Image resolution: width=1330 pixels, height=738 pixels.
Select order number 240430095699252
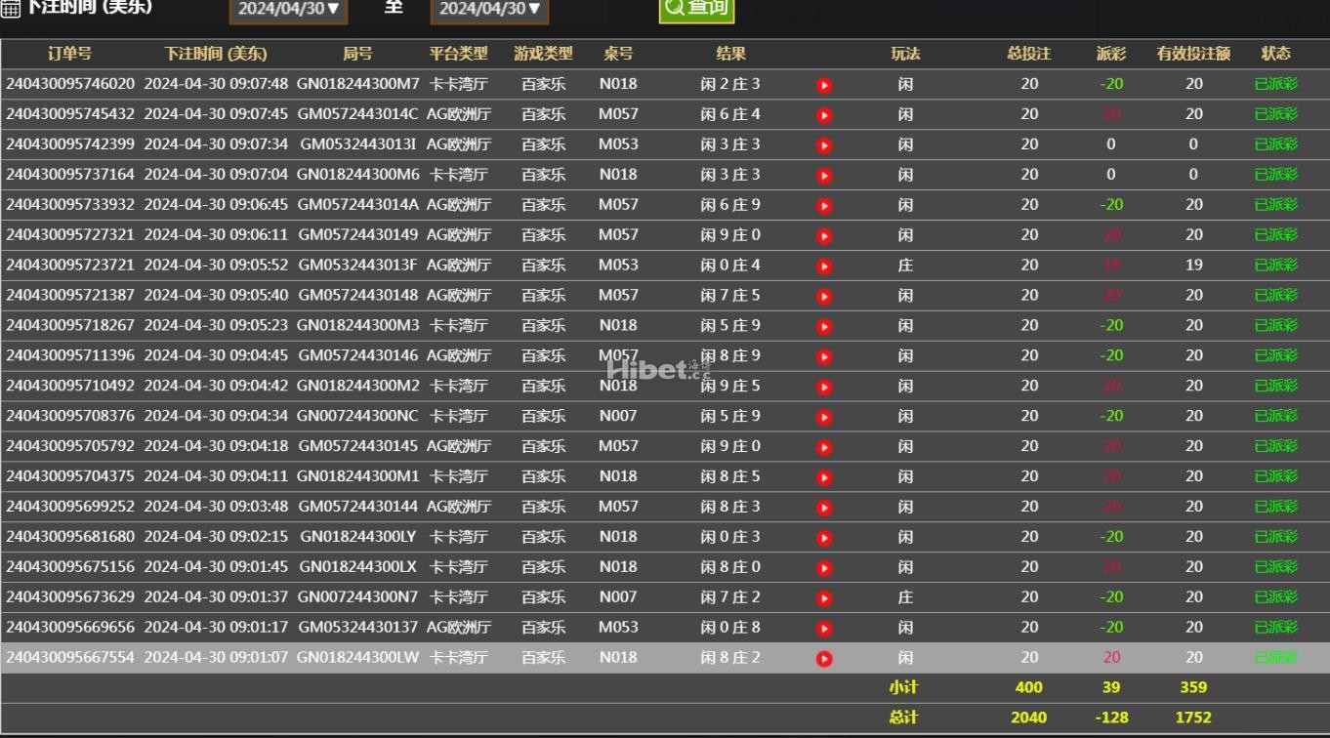pos(70,507)
